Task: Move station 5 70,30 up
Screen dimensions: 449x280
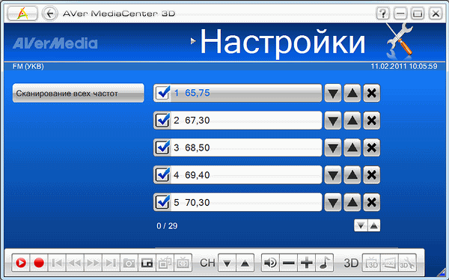Action: 352,202
